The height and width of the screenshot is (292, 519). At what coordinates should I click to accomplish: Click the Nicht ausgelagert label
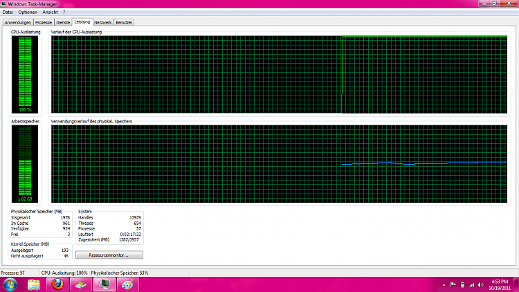tap(27, 256)
